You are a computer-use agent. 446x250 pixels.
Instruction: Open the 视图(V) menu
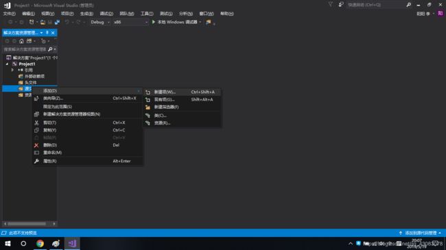(47, 14)
